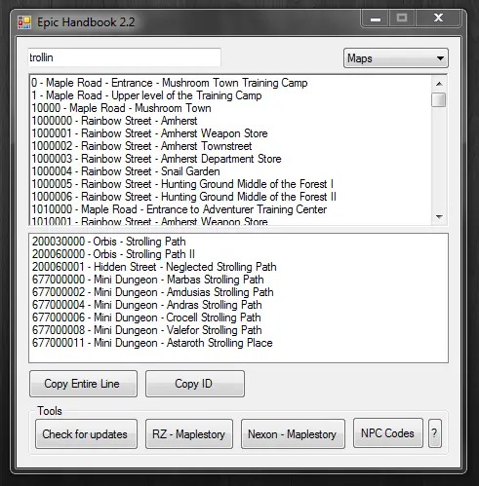Click the upper list scroll down arrow

[x=439, y=217]
